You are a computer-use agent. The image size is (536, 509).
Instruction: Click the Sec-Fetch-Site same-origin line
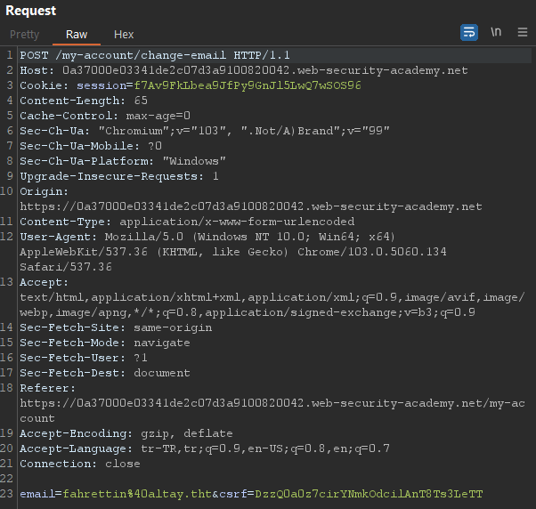coord(116,327)
